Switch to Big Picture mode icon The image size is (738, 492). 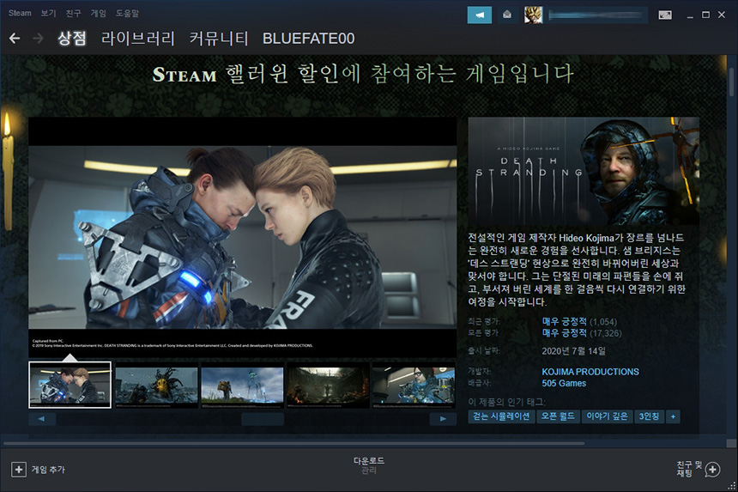(665, 15)
